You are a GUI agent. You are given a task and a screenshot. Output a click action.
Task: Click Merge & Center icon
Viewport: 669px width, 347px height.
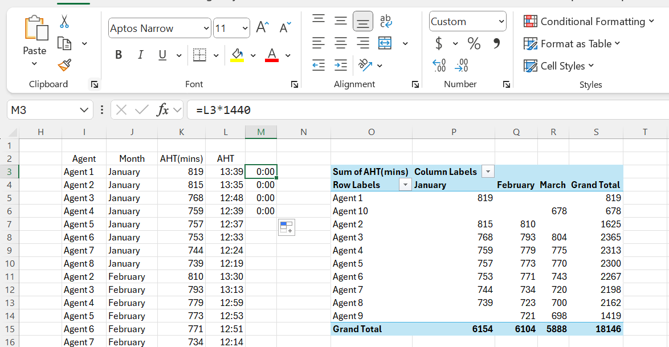[x=385, y=43]
